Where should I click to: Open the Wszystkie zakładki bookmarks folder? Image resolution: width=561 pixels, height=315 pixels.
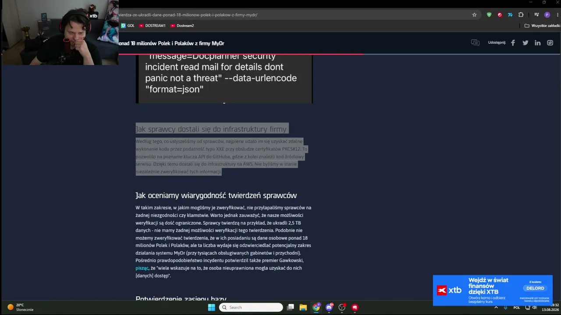(x=542, y=26)
